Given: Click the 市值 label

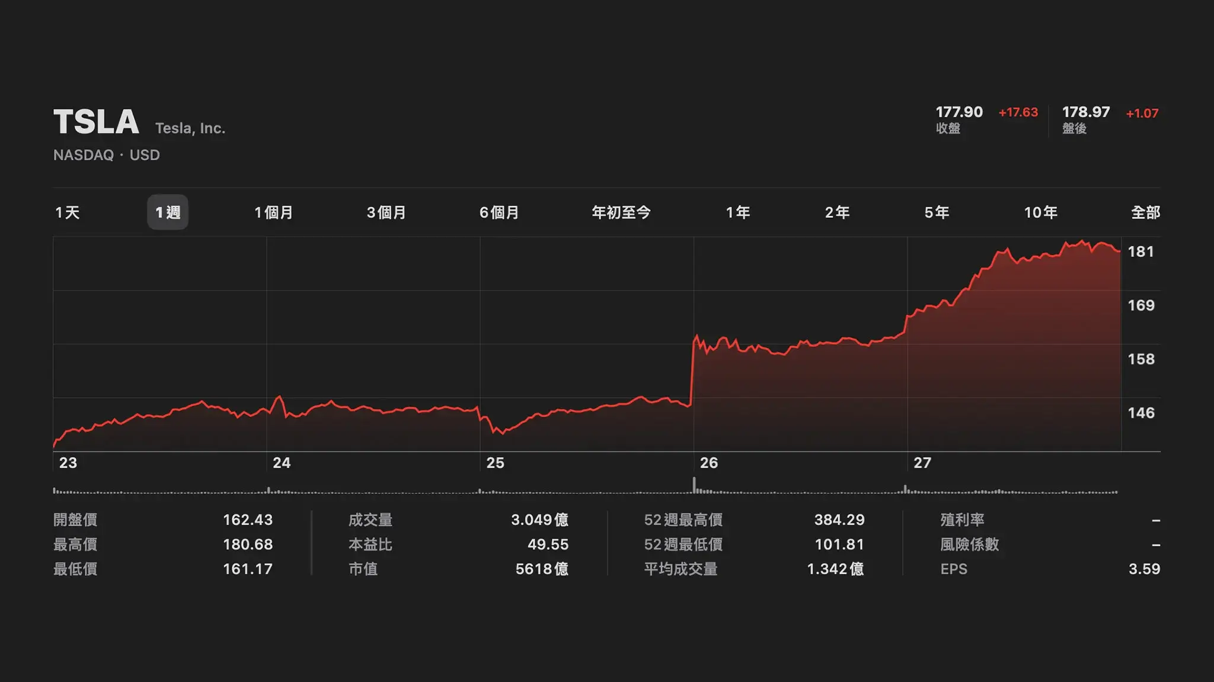Looking at the screenshot, I should 363,569.
